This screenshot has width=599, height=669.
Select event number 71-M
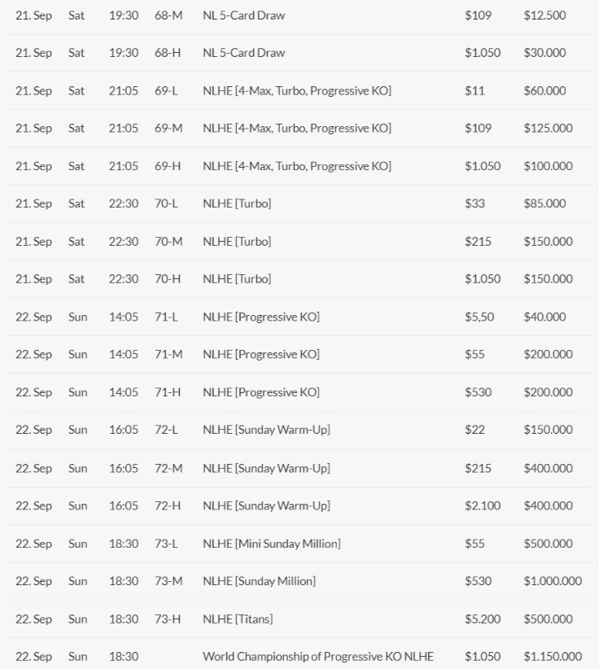(168, 355)
